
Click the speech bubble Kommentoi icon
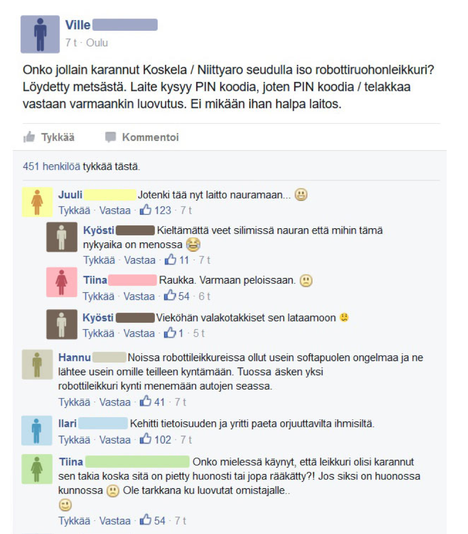point(110,137)
